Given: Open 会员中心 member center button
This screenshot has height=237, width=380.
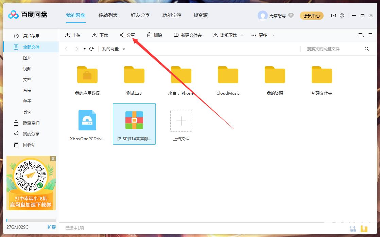Looking at the screenshot, I should [312, 16].
